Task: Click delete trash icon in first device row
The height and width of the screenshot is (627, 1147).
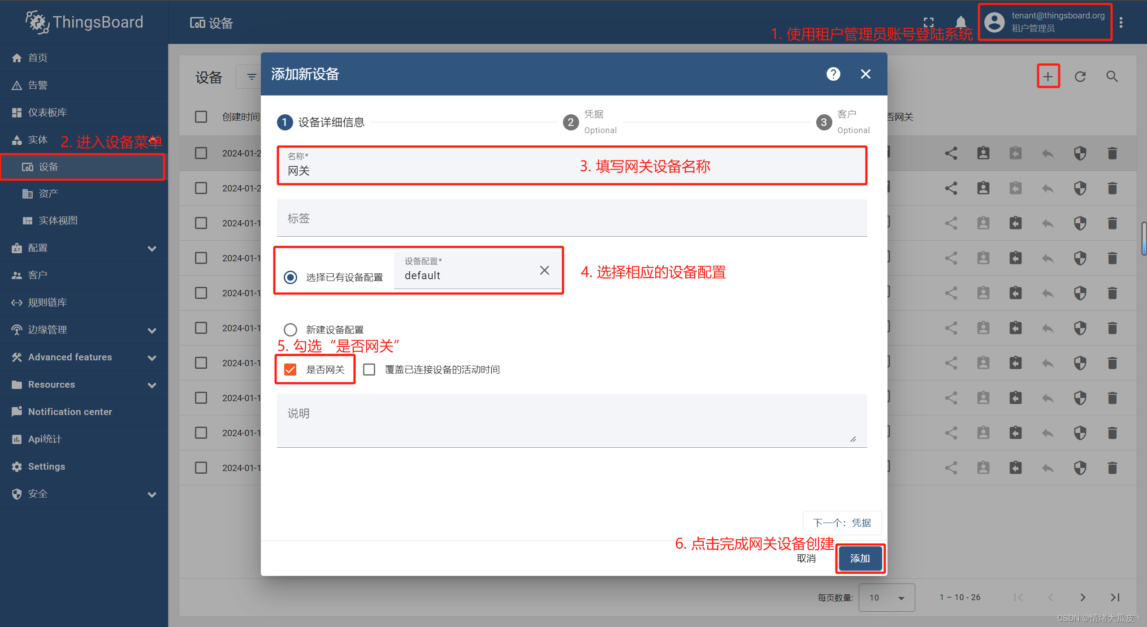Action: pos(1112,154)
